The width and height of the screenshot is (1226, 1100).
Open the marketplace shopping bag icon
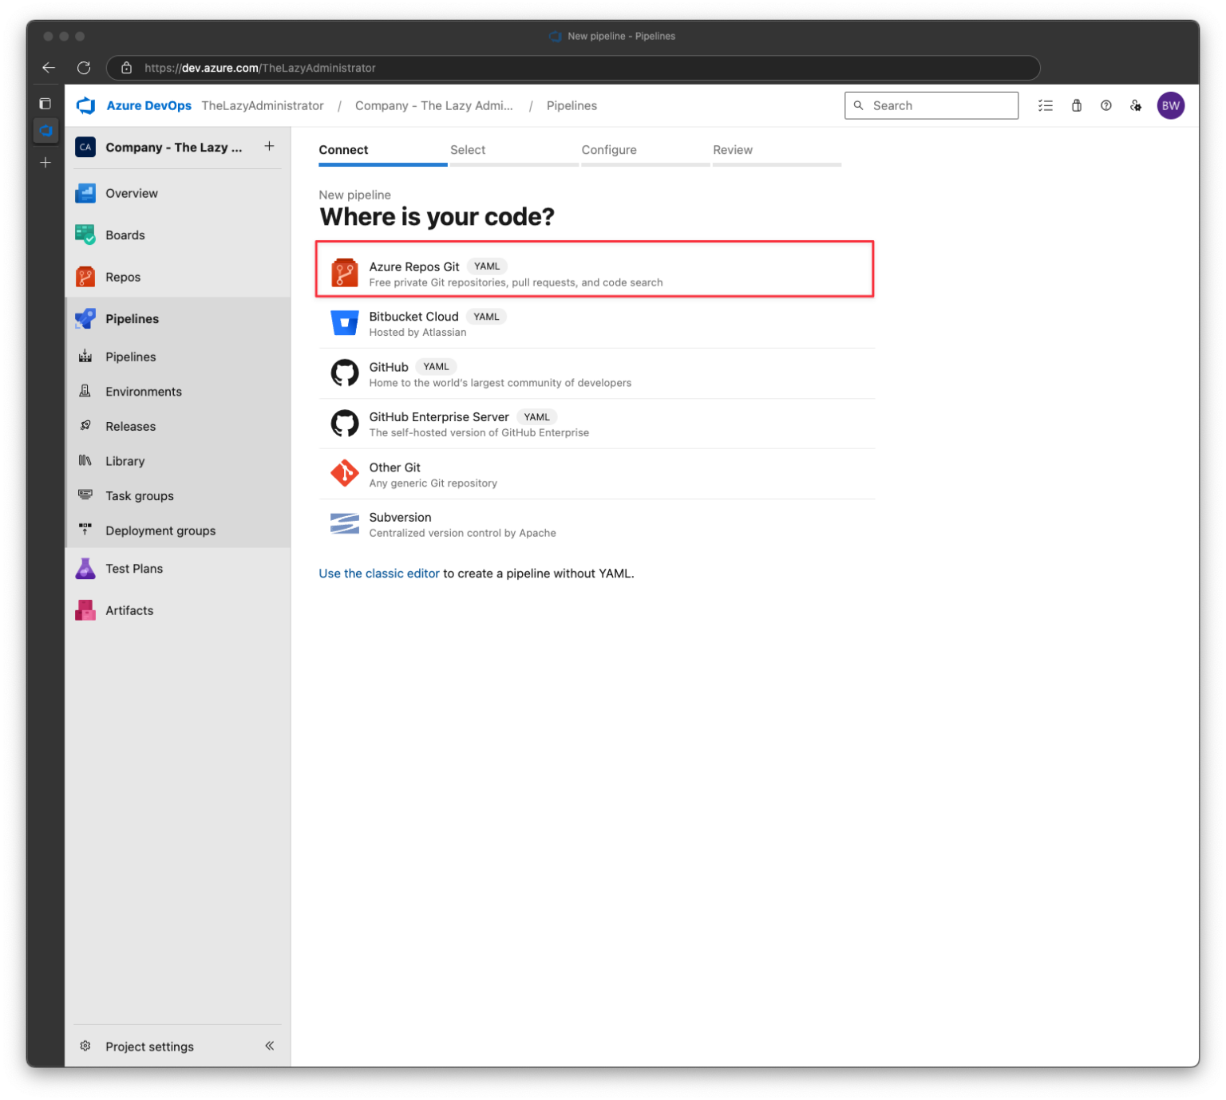pyautogui.click(x=1076, y=105)
